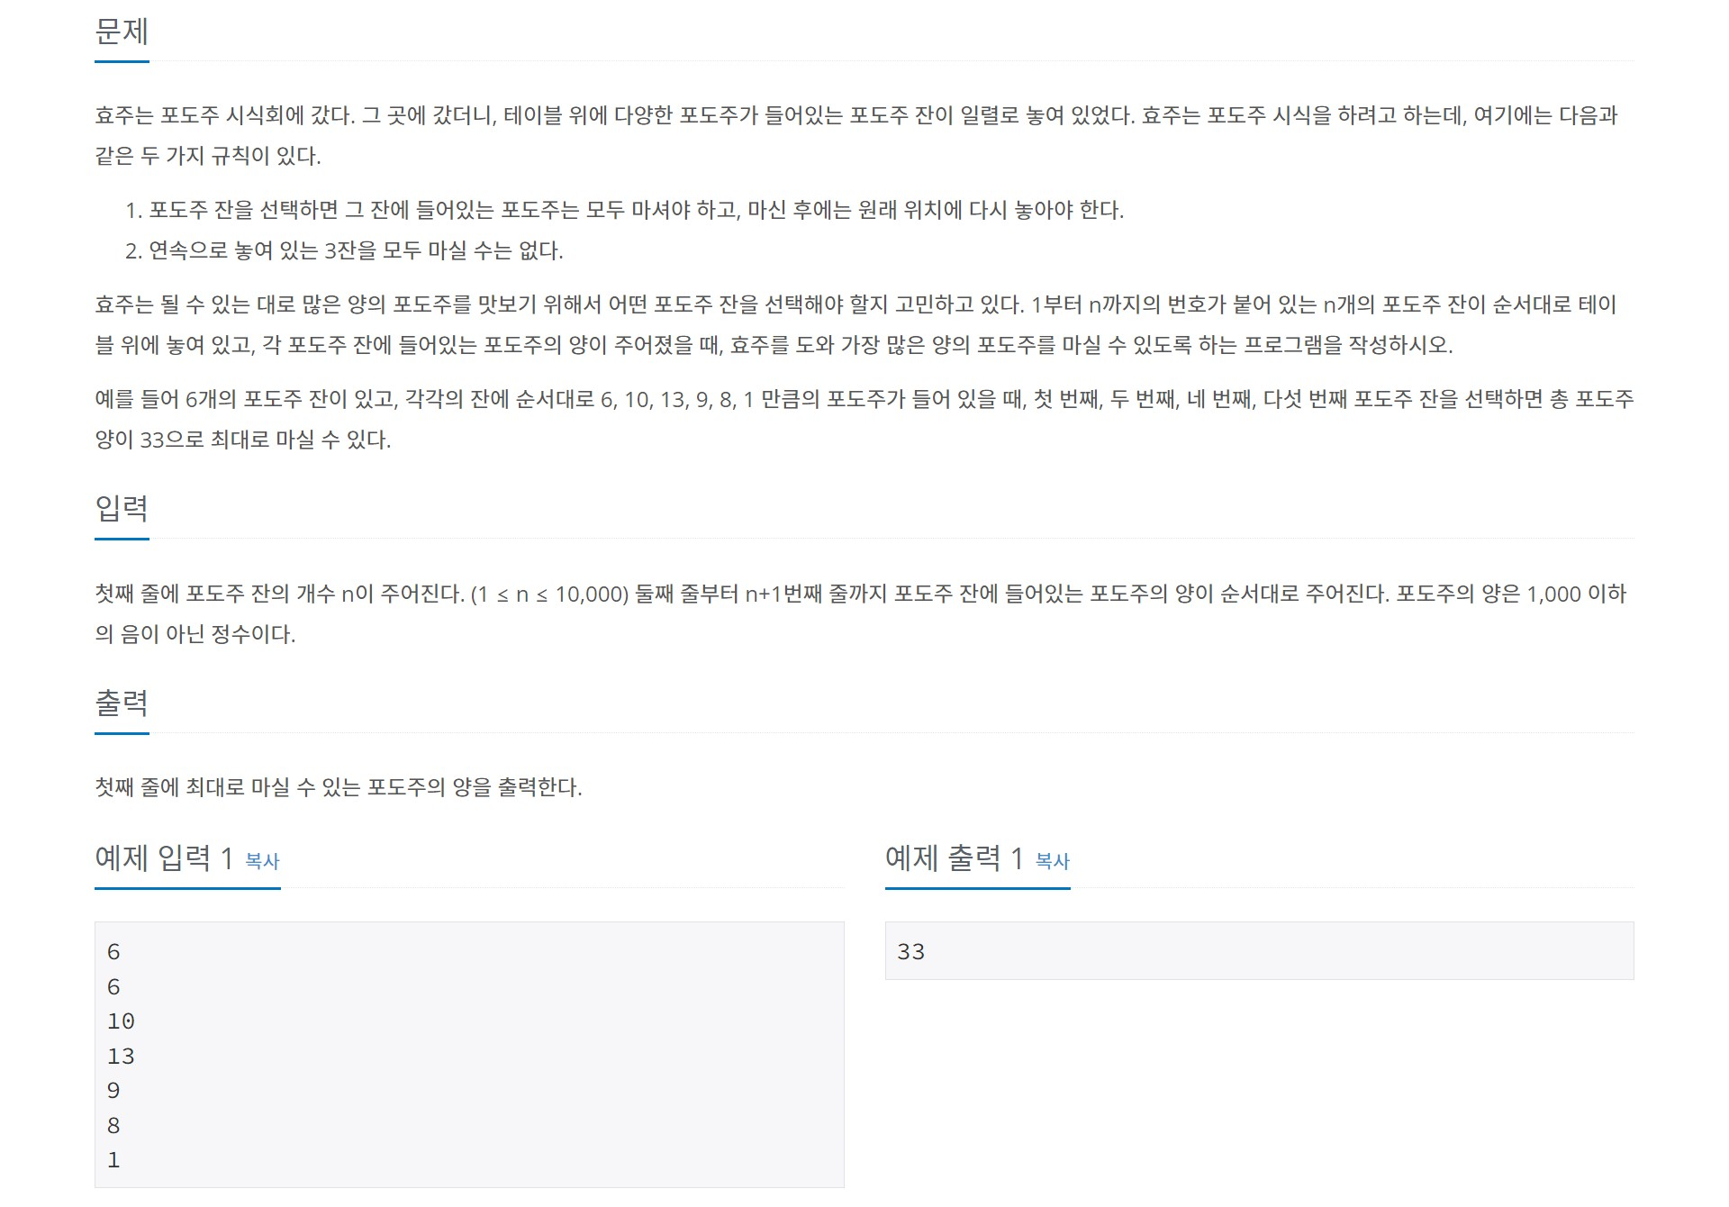Click rule 1 about drinking all the wine
Screen dimensions: 1729x1207
coord(624,210)
